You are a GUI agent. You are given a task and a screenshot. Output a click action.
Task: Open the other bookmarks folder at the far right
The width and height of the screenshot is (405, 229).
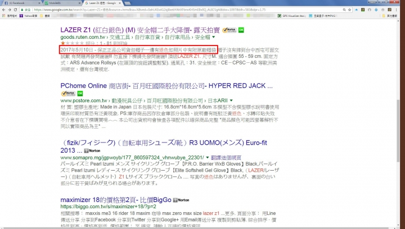(389, 16)
